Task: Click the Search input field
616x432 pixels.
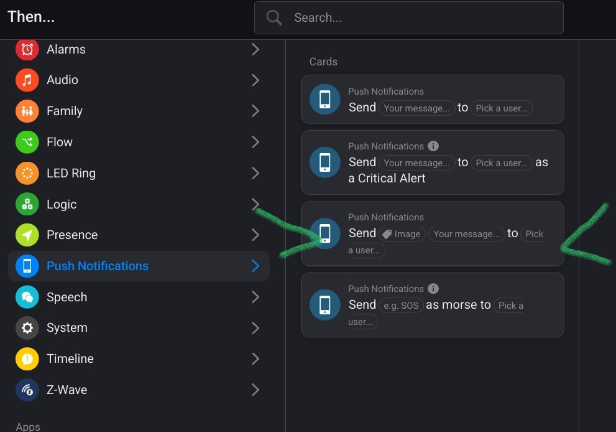Action: pos(423,17)
